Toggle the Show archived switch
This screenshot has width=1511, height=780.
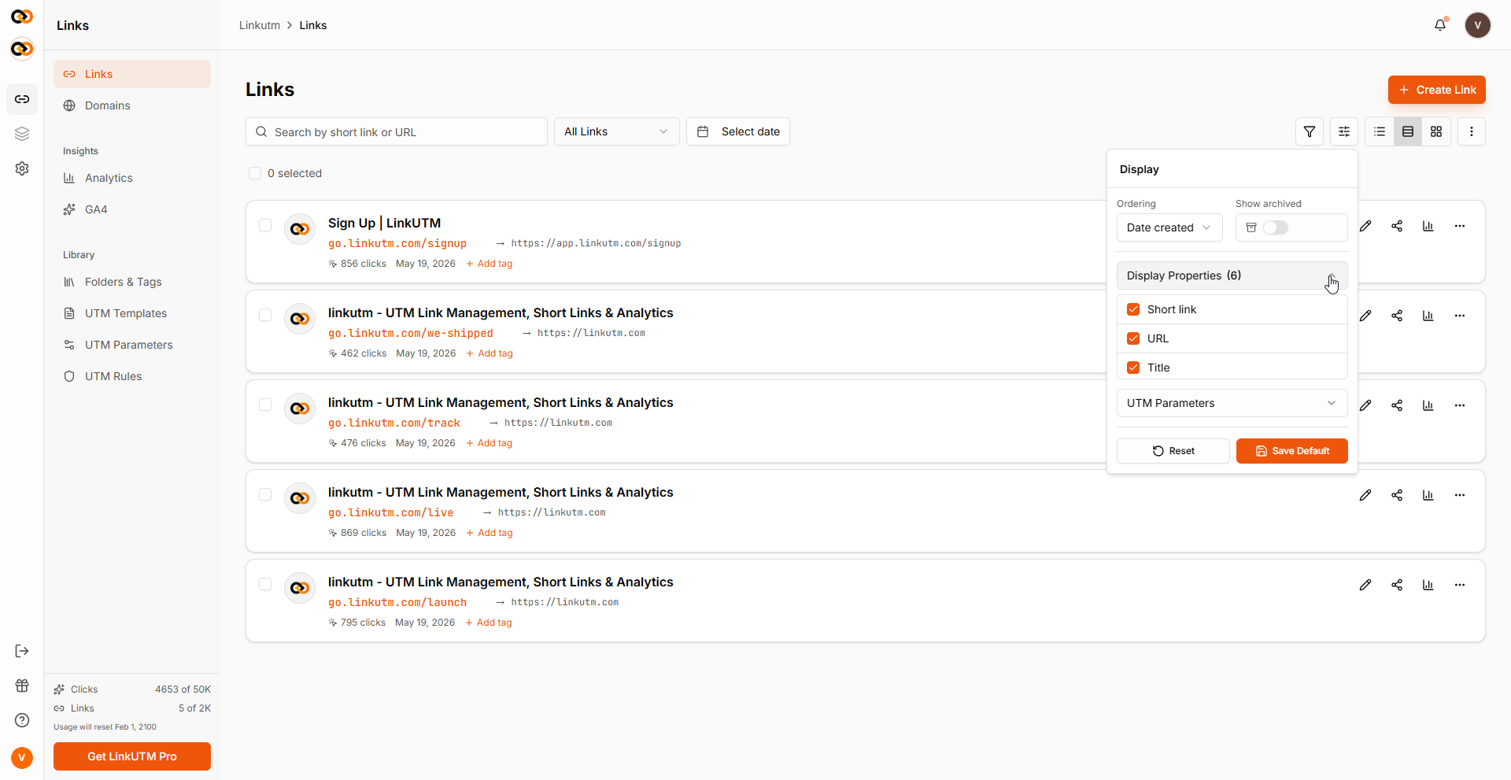click(x=1276, y=227)
